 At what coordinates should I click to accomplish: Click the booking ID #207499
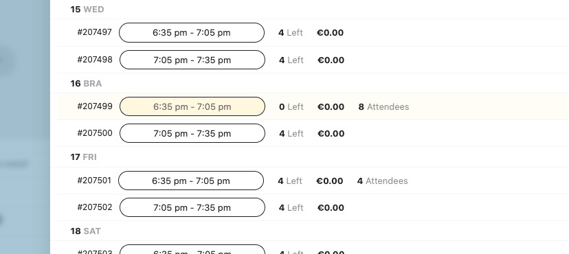point(95,106)
